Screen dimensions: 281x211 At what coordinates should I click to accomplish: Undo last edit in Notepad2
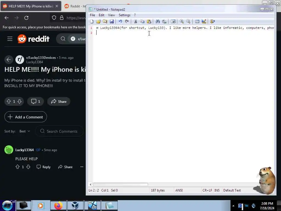click(x=120, y=21)
